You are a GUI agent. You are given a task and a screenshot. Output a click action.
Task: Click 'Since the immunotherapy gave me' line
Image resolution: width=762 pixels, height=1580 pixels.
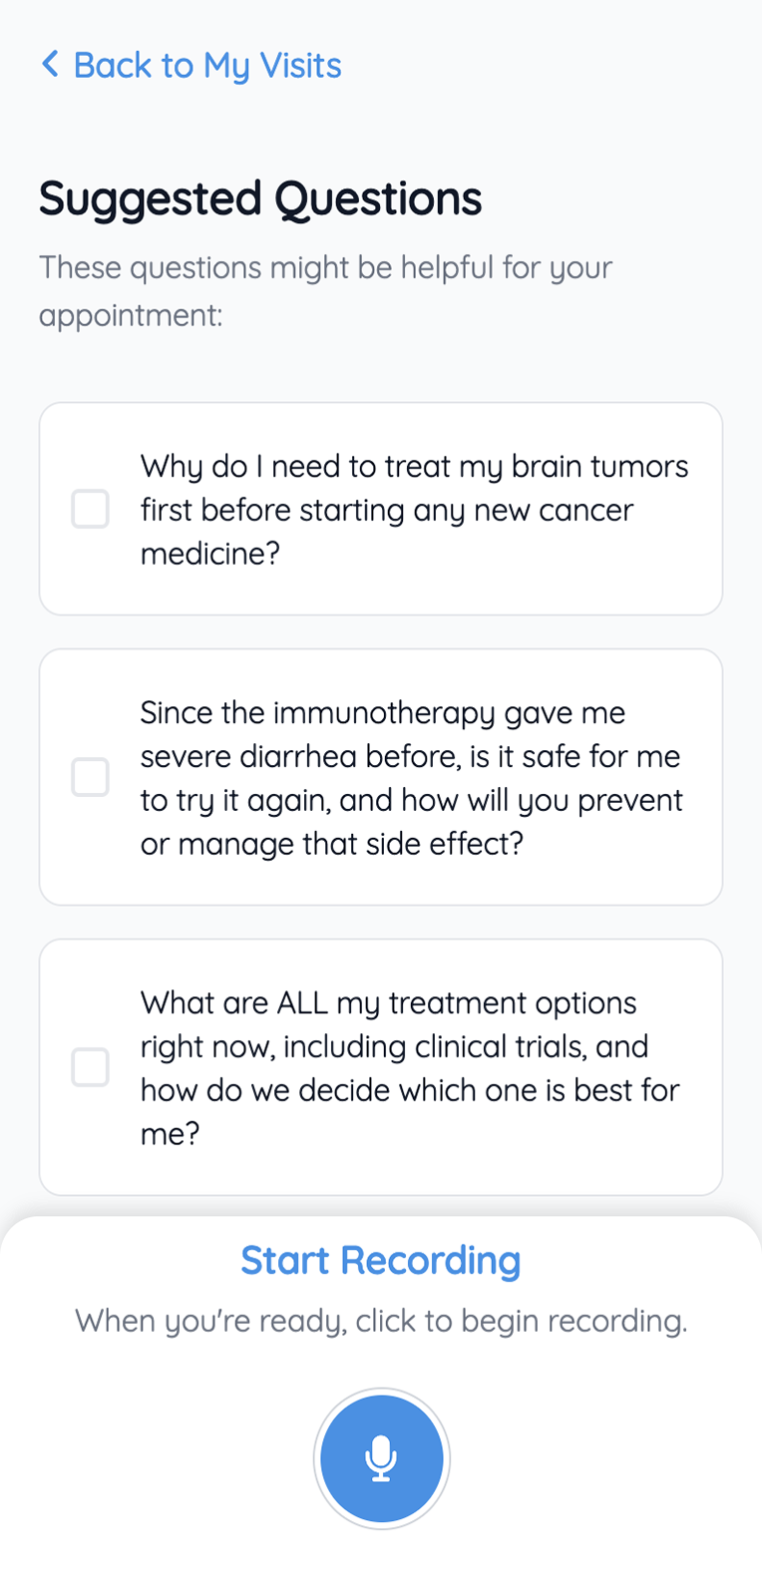pos(382,713)
